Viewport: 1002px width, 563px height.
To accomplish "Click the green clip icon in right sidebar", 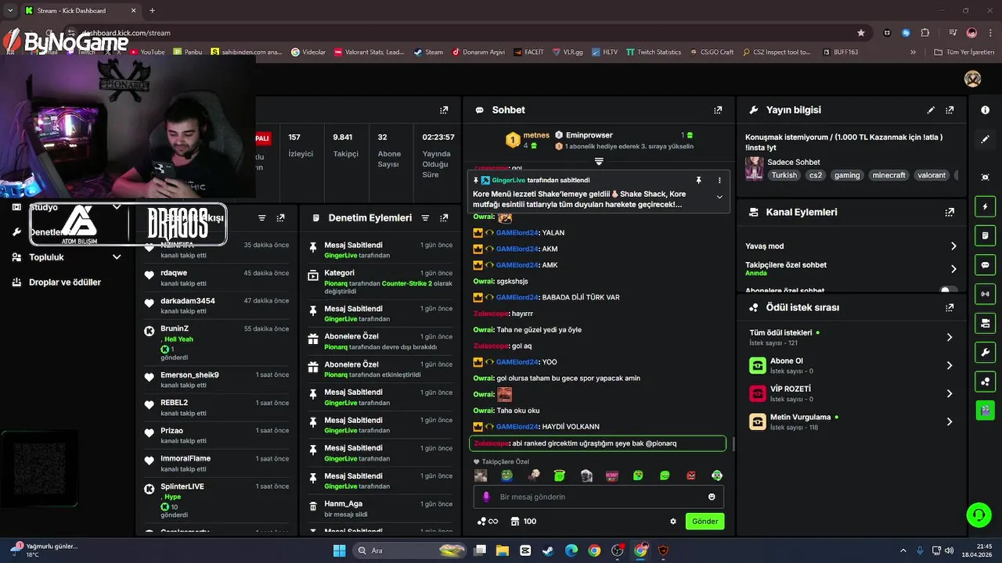I will 985,410.
